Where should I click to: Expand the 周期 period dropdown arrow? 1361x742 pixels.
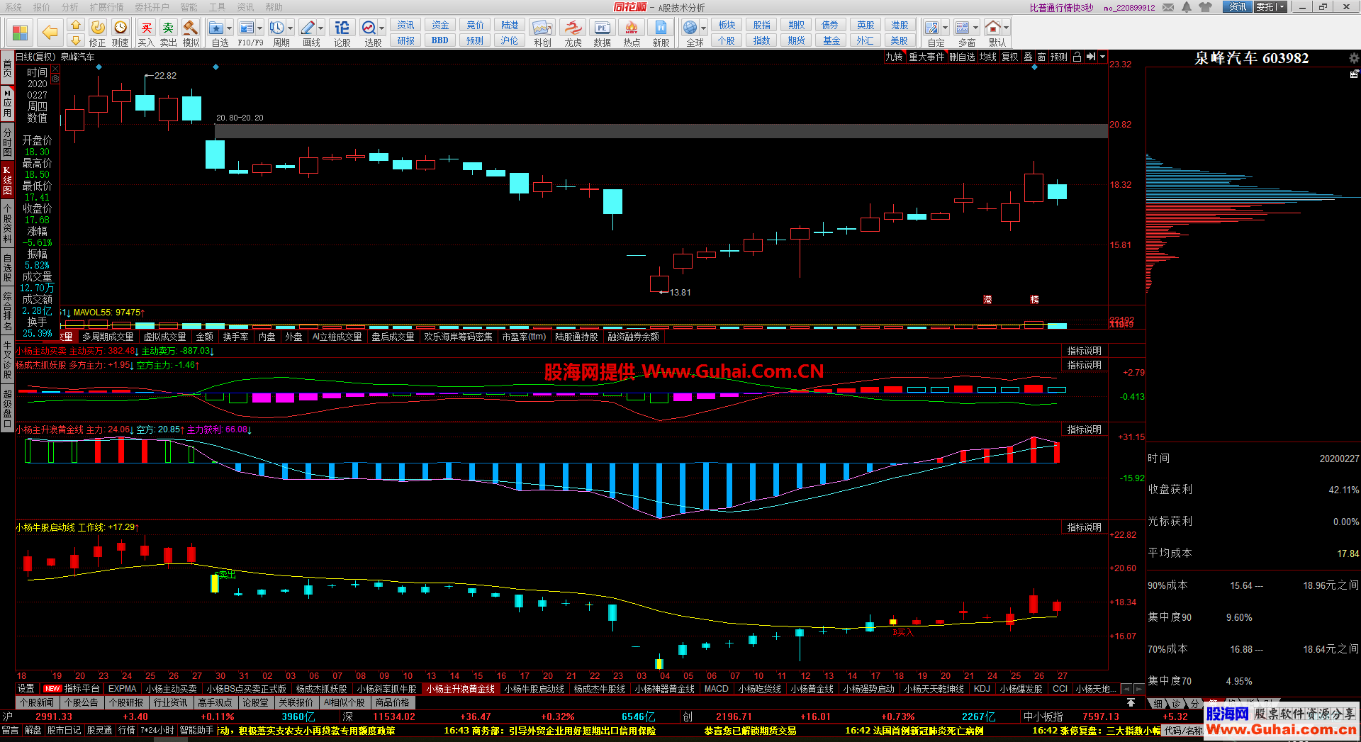point(291,28)
